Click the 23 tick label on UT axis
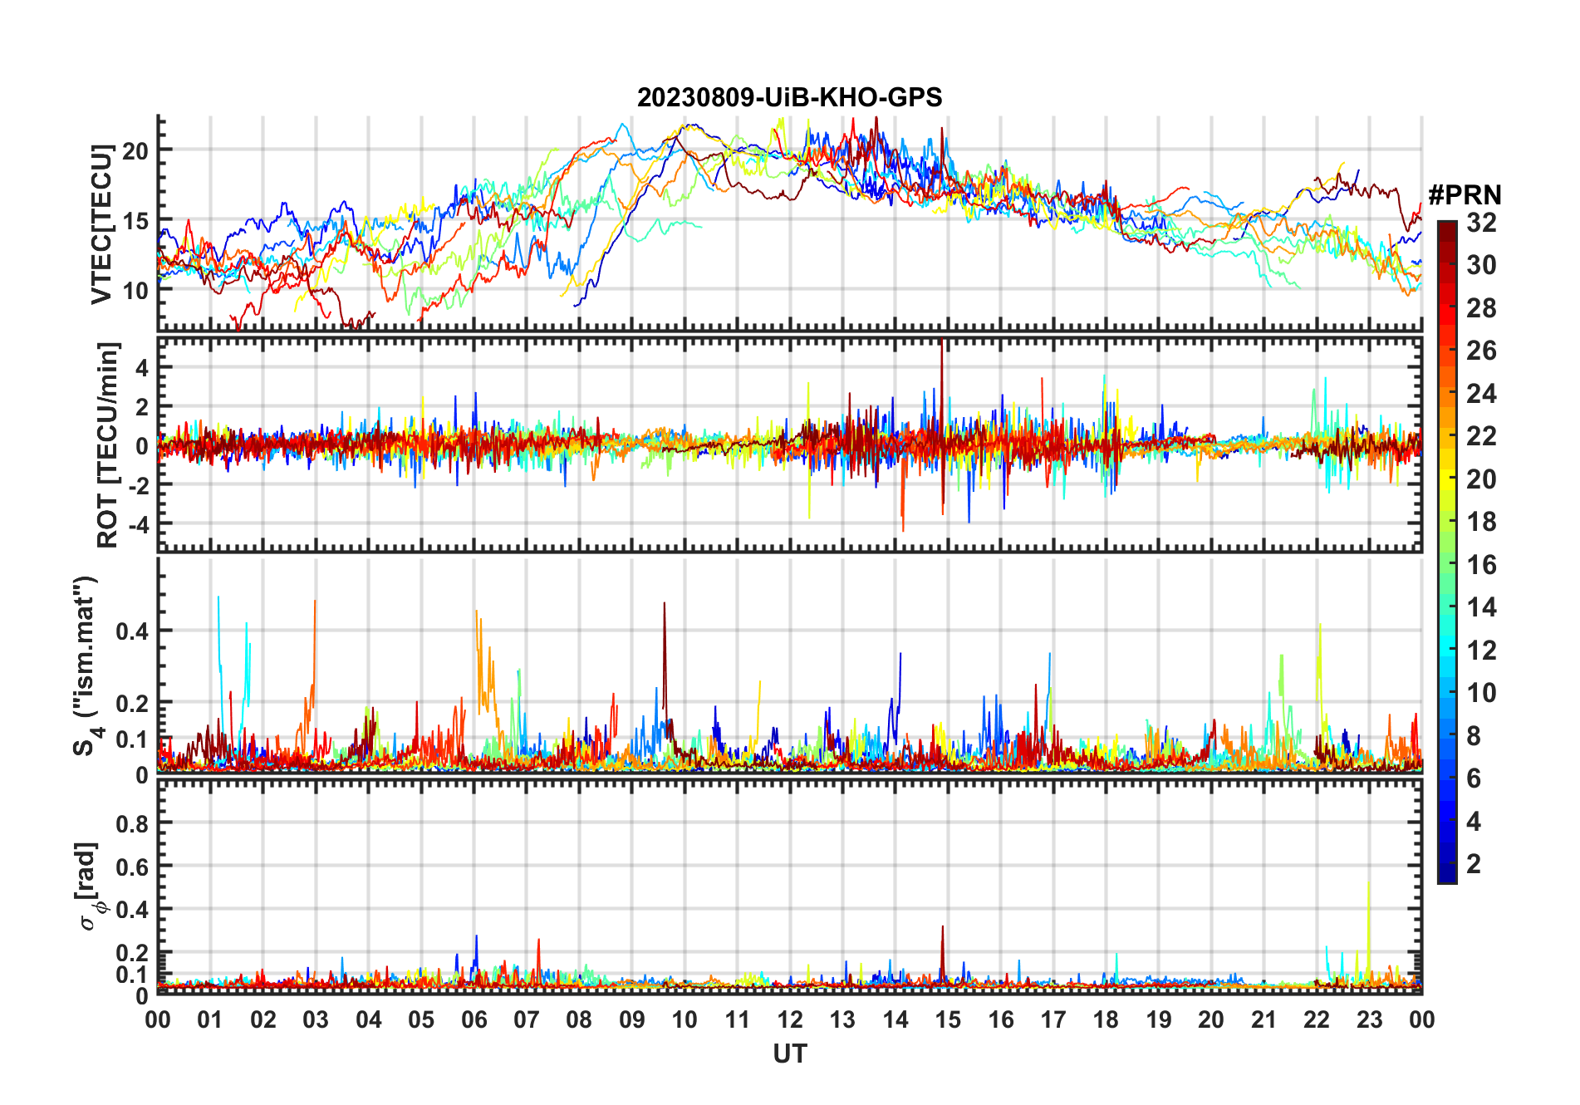The image size is (1580, 1105). coord(1369,1019)
